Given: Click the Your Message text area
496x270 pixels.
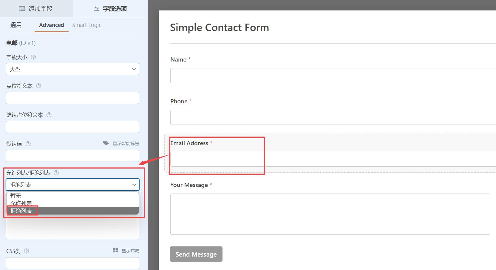Looking at the screenshot, I should tap(330, 214).
